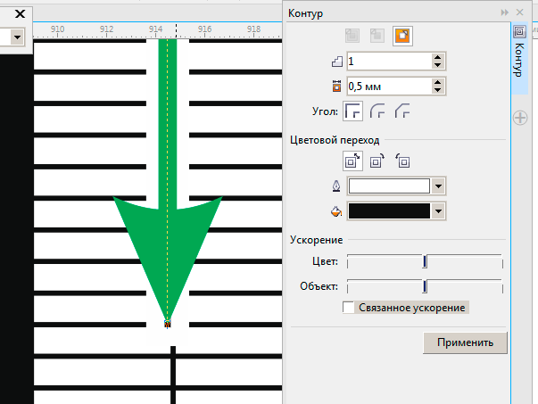Click the Цвет acceleration slider handle

coord(425,261)
